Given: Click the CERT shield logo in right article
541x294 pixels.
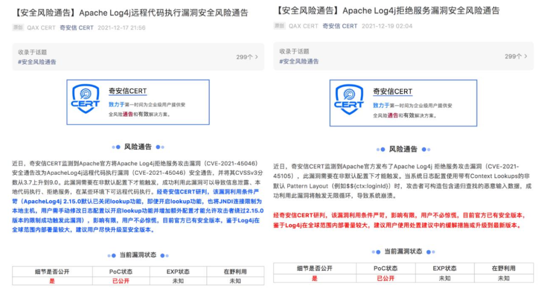Looking at the screenshot, I should coord(349,100).
